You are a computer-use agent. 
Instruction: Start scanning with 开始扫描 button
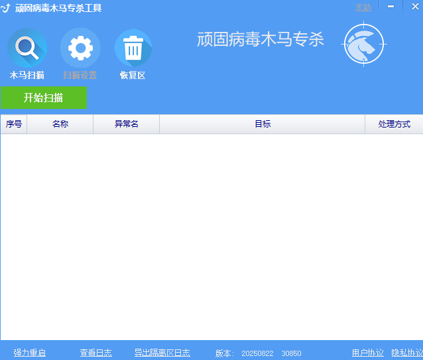click(44, 98)
